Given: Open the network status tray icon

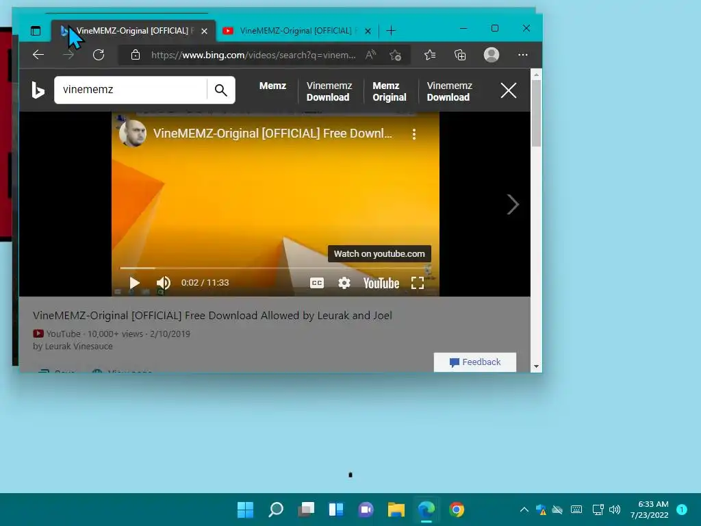Looking at the screenshot, I should [598, 510].
